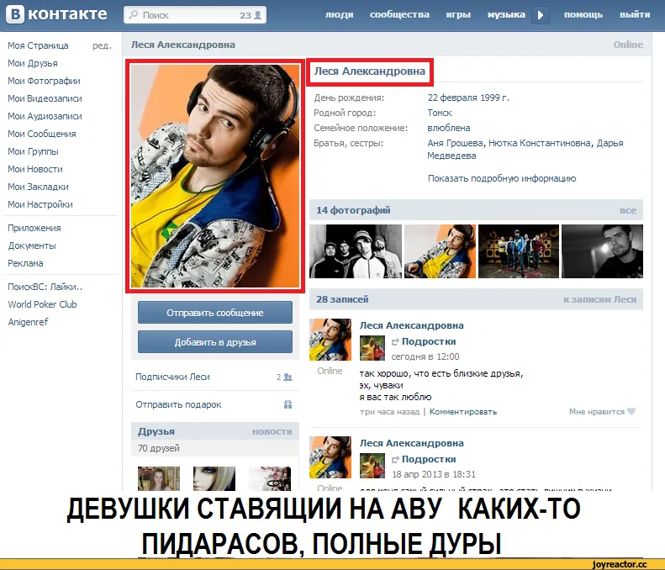Screen dimensions: 665x570
Task: Open the 70 друзей list
Action: click(159, 448)
